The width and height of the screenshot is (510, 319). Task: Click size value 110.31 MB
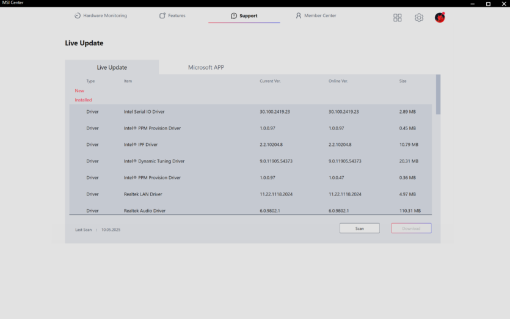(410, 211)
